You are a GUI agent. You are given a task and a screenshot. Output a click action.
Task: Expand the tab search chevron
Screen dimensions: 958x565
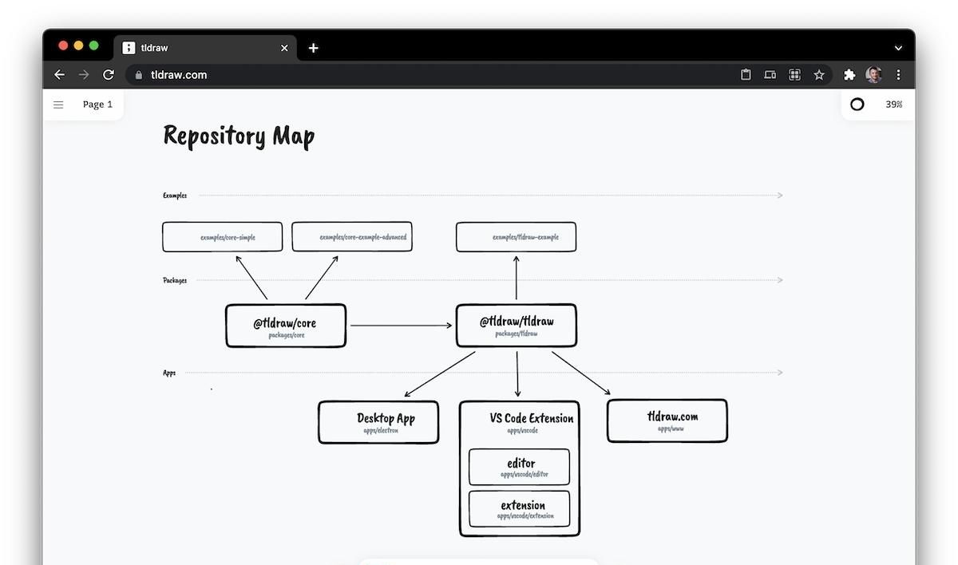coord(898,48)
